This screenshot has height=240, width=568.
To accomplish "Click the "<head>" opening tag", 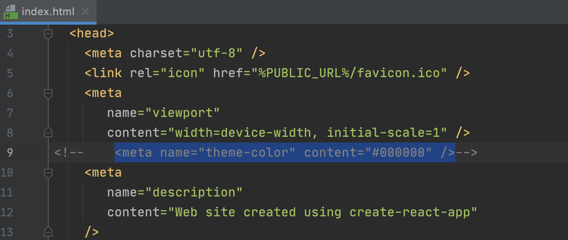I will pyautogui.click(x=92, y=34).
